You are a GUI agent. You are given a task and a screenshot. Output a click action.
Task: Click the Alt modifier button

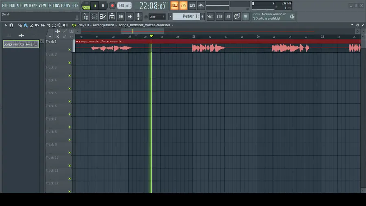228,17
